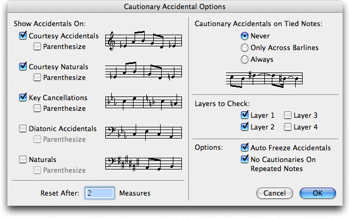350x218 pixels.
Task: Uncheck Layer 1 checkbox
Action: click(245, 115)
